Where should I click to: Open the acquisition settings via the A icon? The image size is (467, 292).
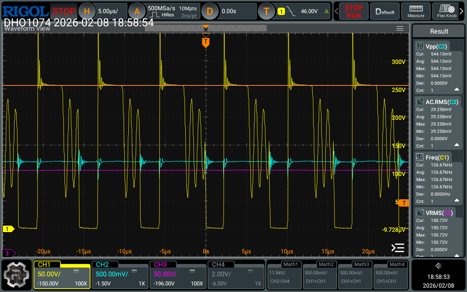[138, 11]
